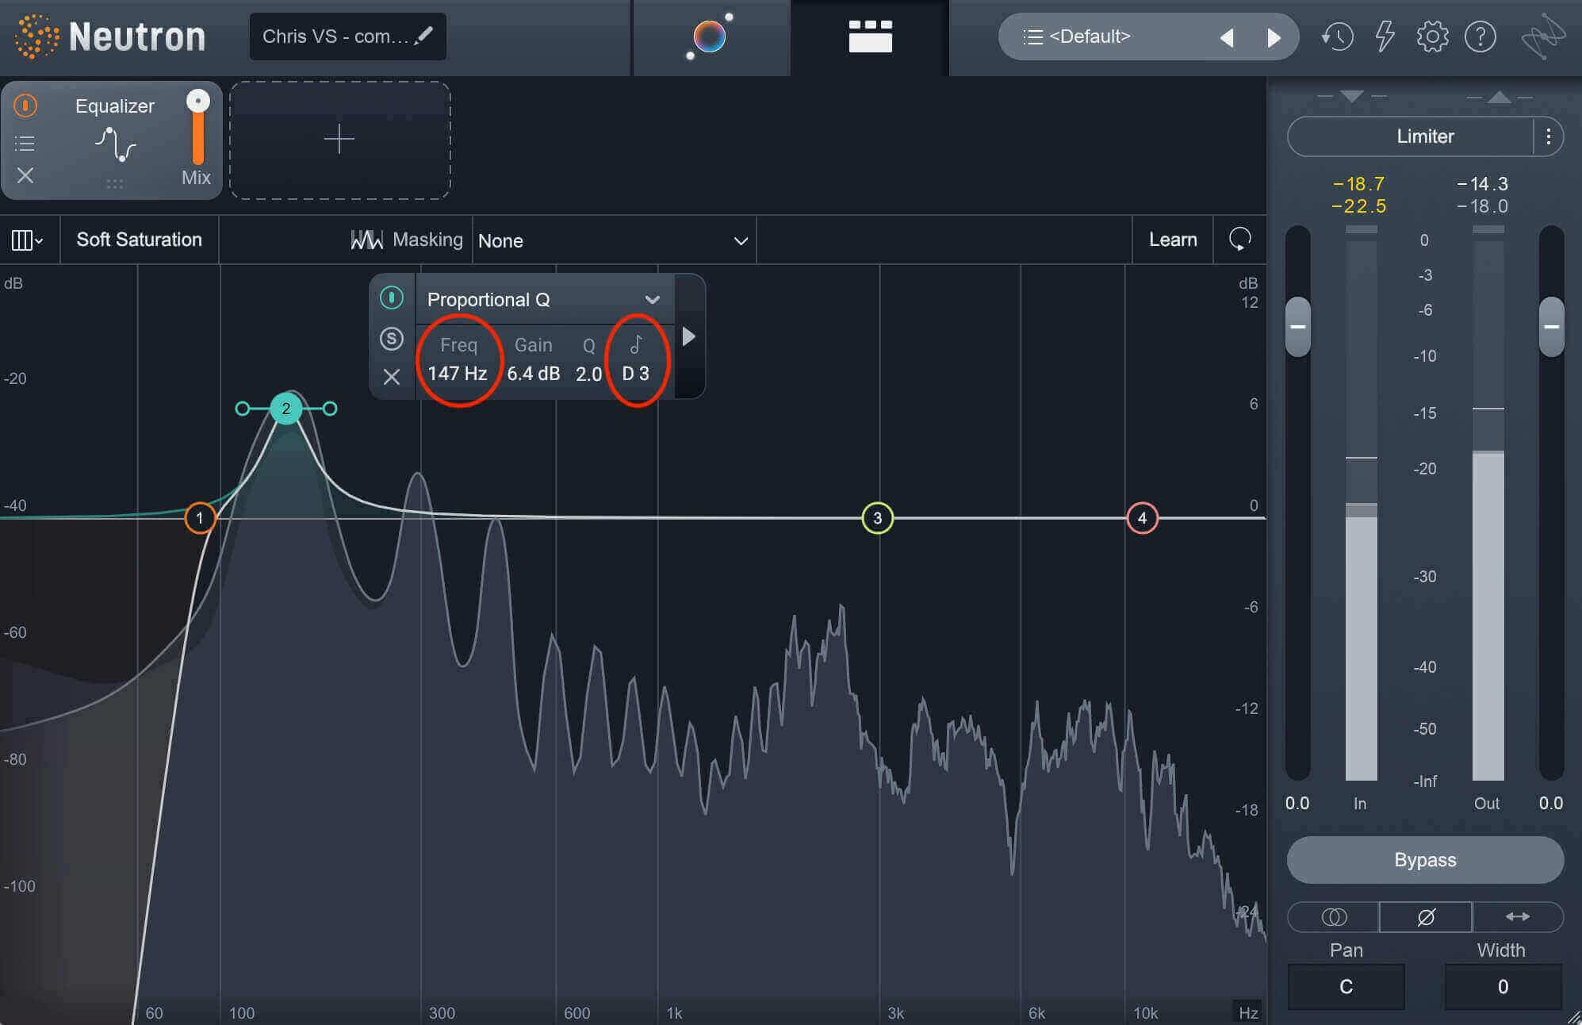
Task: Click the Equalizer curve module icon
Action: (x=116, y=144)
